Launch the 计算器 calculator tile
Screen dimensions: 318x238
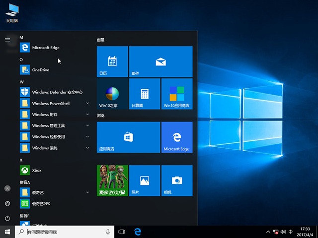click(x=144, y=94)
